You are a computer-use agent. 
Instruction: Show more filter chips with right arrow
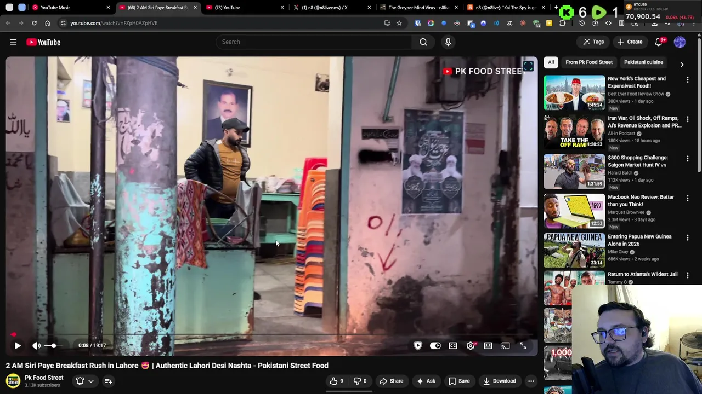(x=682, y=65)
